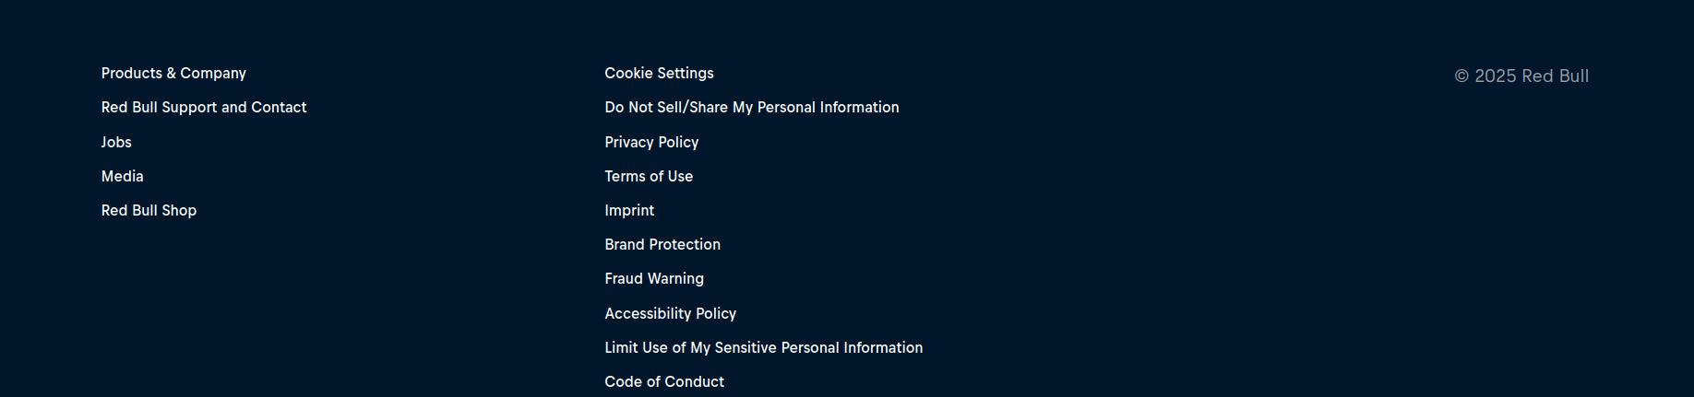This screenshot has height=397, width=1694.
Task: Open the Terms of Use page
Action: pos(648,176)
